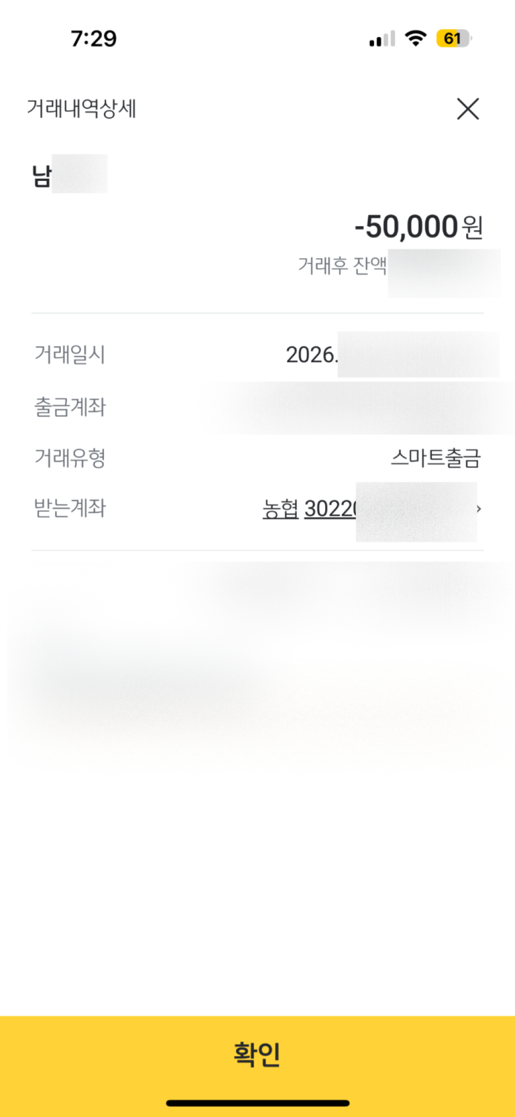Tap the home indicator bar
Viewport: 515px width, 1117px height.
pyautogui.click(x=257, y=1103)
